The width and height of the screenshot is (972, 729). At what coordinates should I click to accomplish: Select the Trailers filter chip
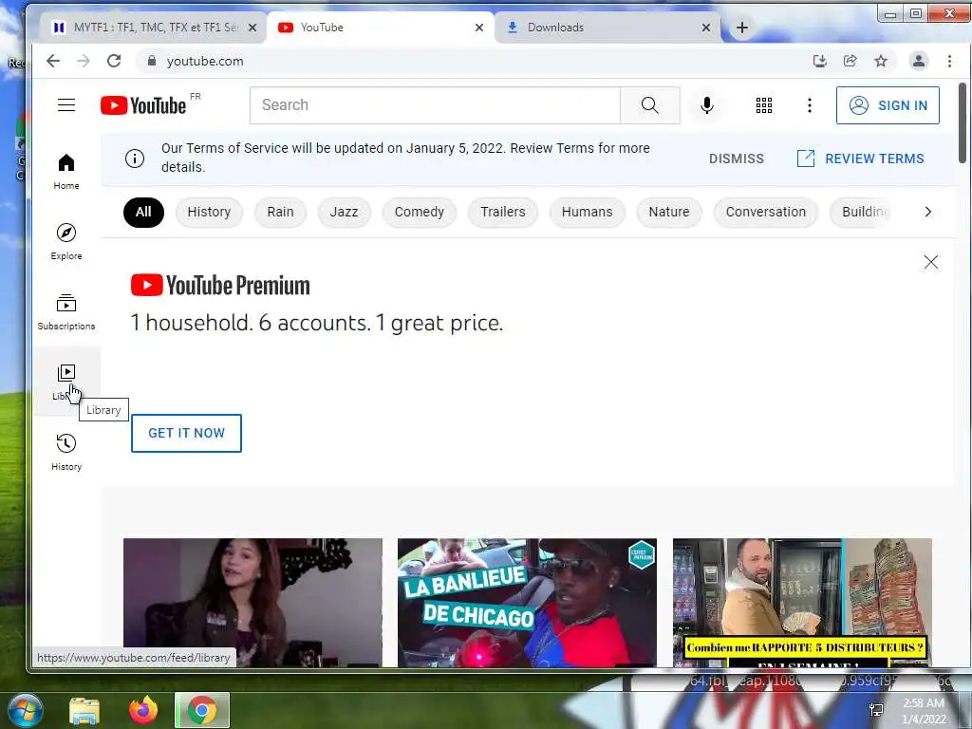503,212
